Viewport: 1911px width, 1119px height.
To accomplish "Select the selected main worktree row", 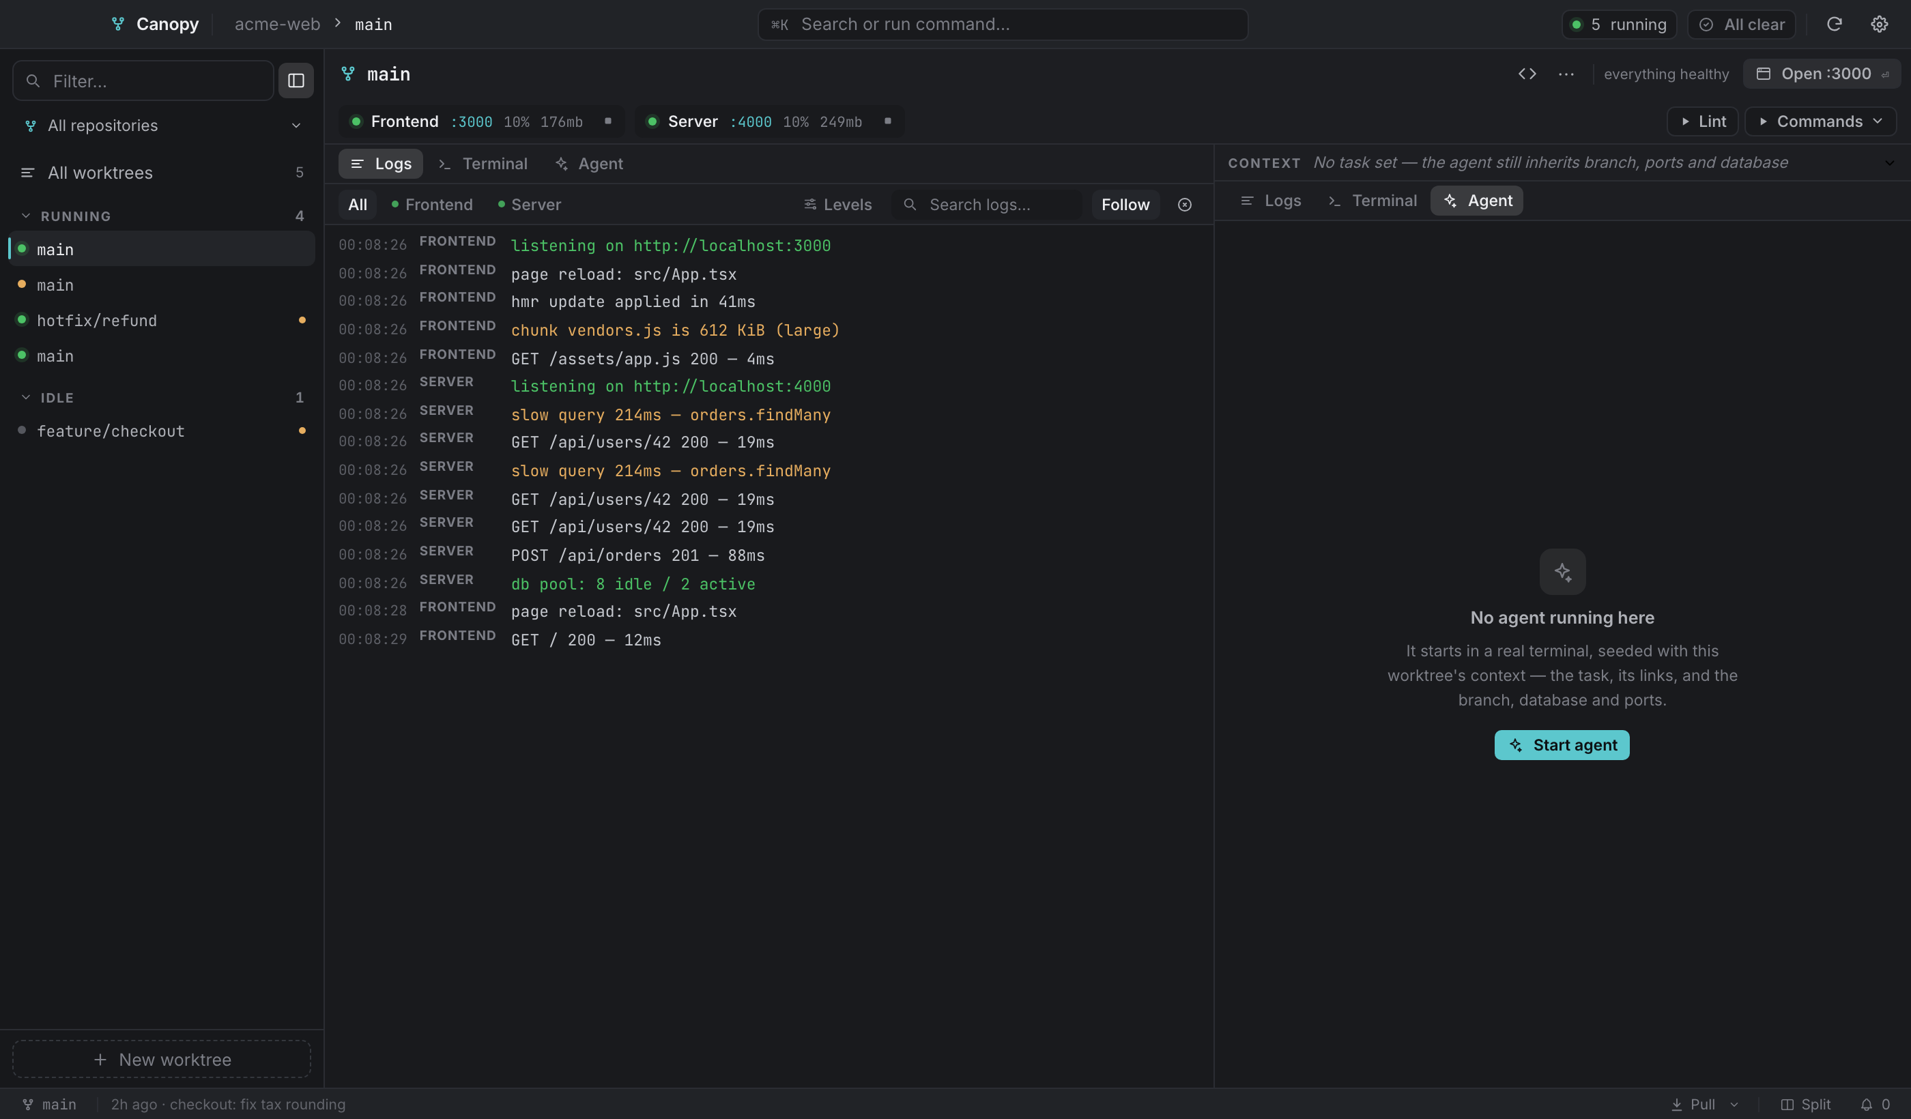I will tap(162, 248).
